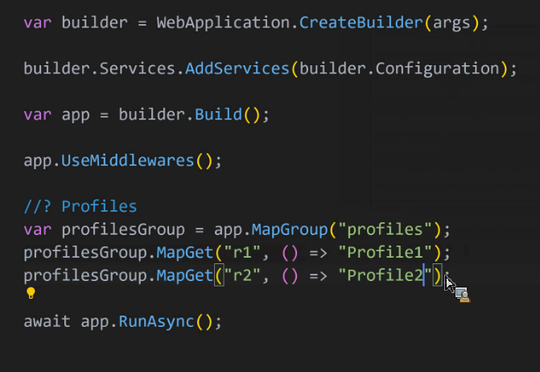The width and height of the screenshot is (540, 372).
Task: Click the UseMiddlewares method
Action: [128, 160]
